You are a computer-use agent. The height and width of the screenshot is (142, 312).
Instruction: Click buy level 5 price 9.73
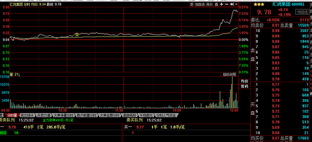click(276, 106)
